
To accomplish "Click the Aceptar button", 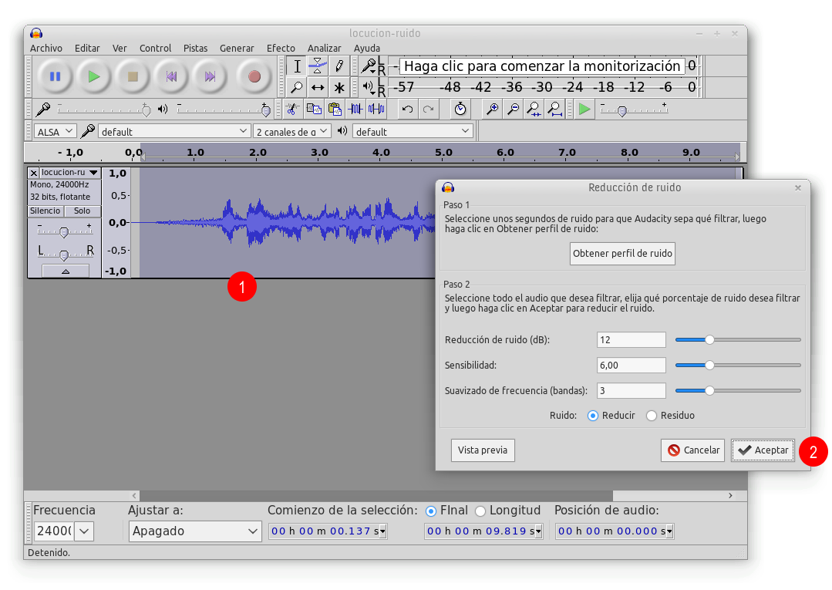I will (x=763, y=450).
